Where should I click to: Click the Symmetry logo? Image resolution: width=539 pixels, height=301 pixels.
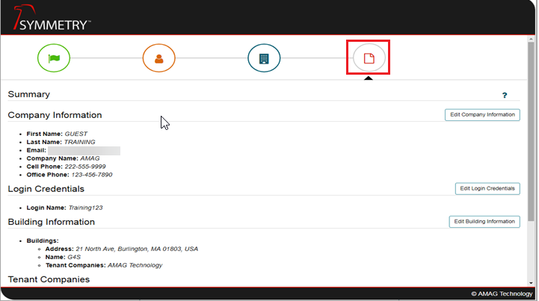pos(52,18)
